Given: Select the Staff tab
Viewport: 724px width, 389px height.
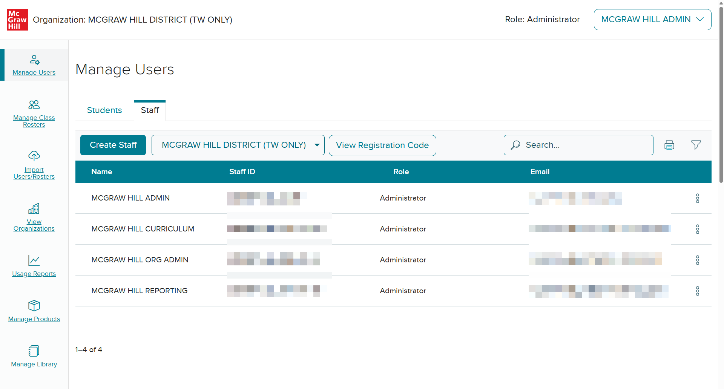Looking at the screenshot, I should tap(150, 110).
